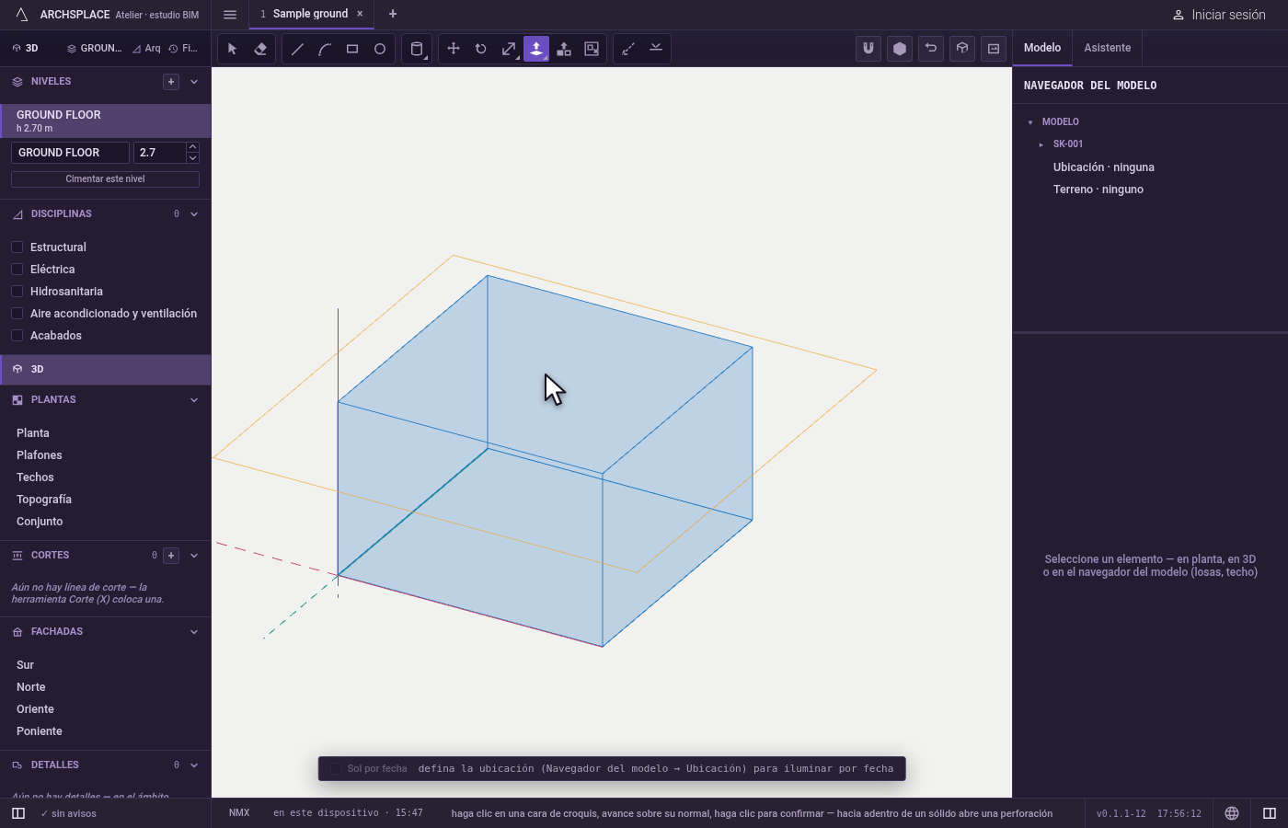This screenshot has width=1288, height=828.
Task: Select the Line drawing tool
Action: pyautogui.click(x=297, y=49)
